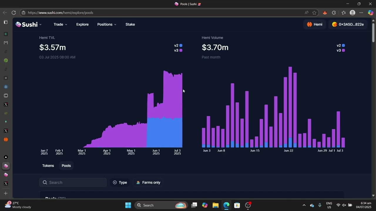This screenshot has height=211, width=376.
Task: Click the address bar URL
Action: pos(61,13)
